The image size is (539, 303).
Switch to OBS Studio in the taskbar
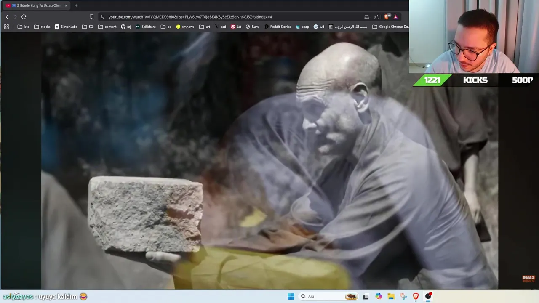428,296
